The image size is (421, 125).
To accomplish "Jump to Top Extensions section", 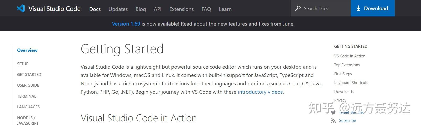I will point(347,65).
